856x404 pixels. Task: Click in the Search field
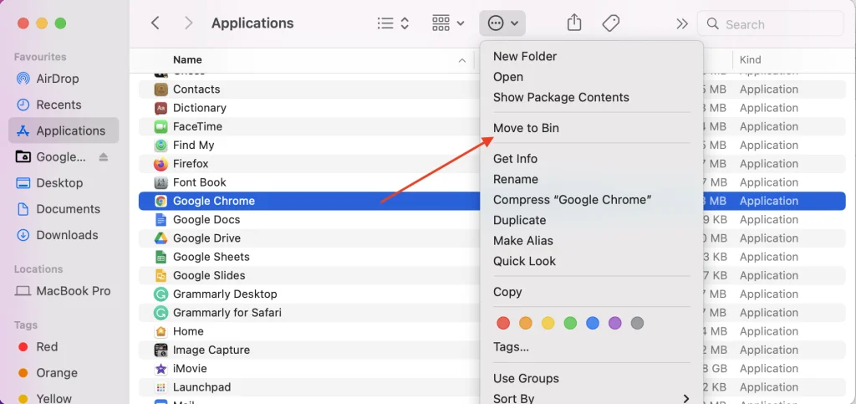click(771, 24)
